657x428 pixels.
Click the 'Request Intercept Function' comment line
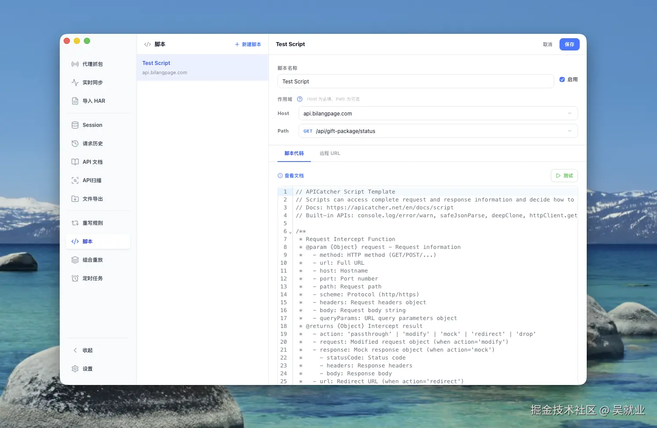(x=347, y=239)
